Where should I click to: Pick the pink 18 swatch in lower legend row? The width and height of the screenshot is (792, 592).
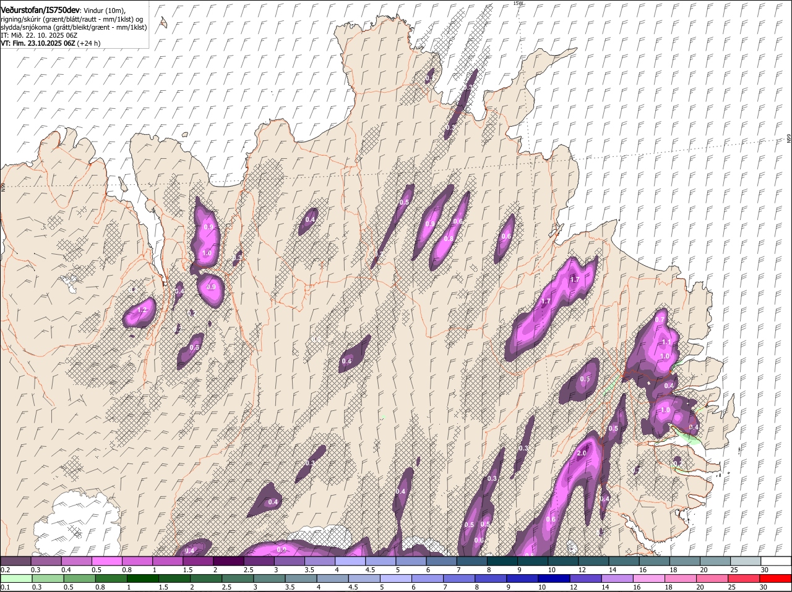pyautogui.click(x=681, y=578)
